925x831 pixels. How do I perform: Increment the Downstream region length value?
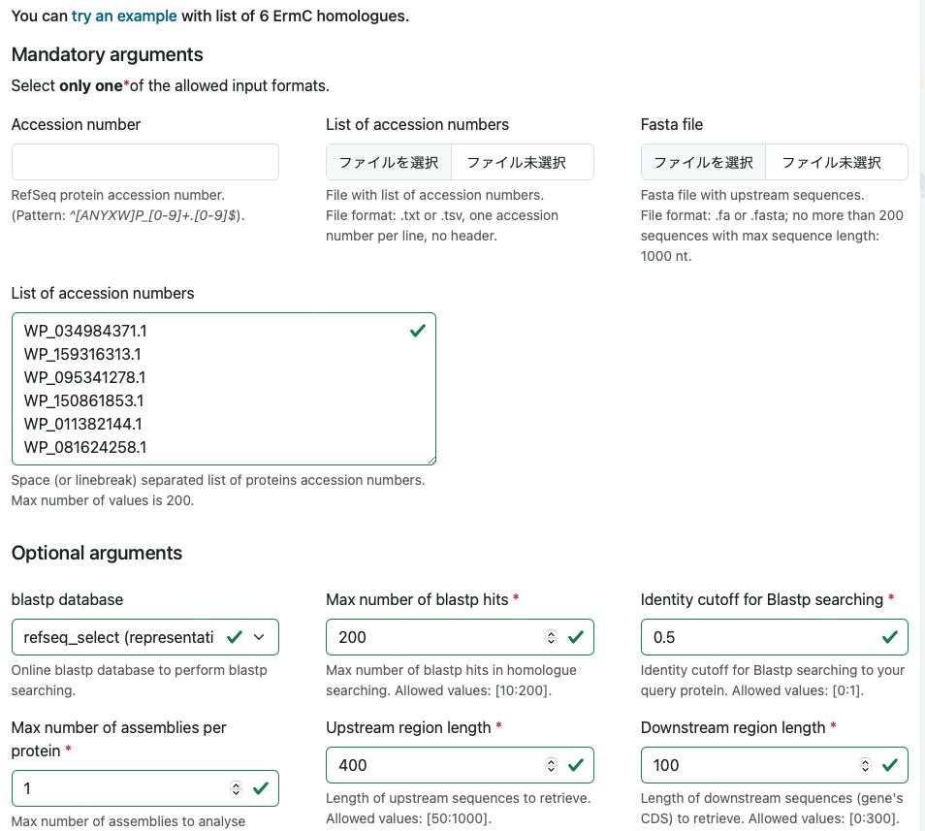pos(864,760)
